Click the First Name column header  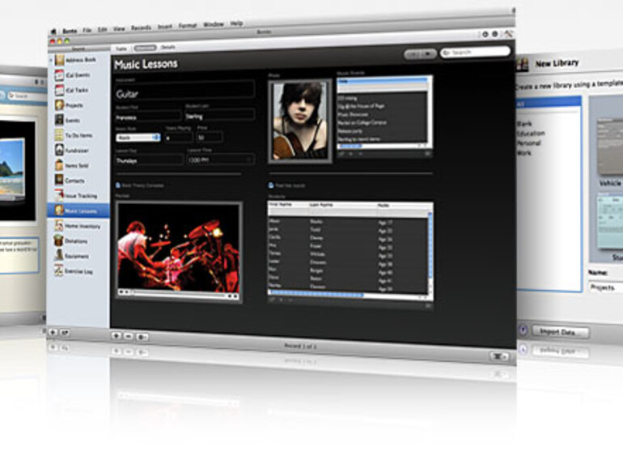point(281,204)
